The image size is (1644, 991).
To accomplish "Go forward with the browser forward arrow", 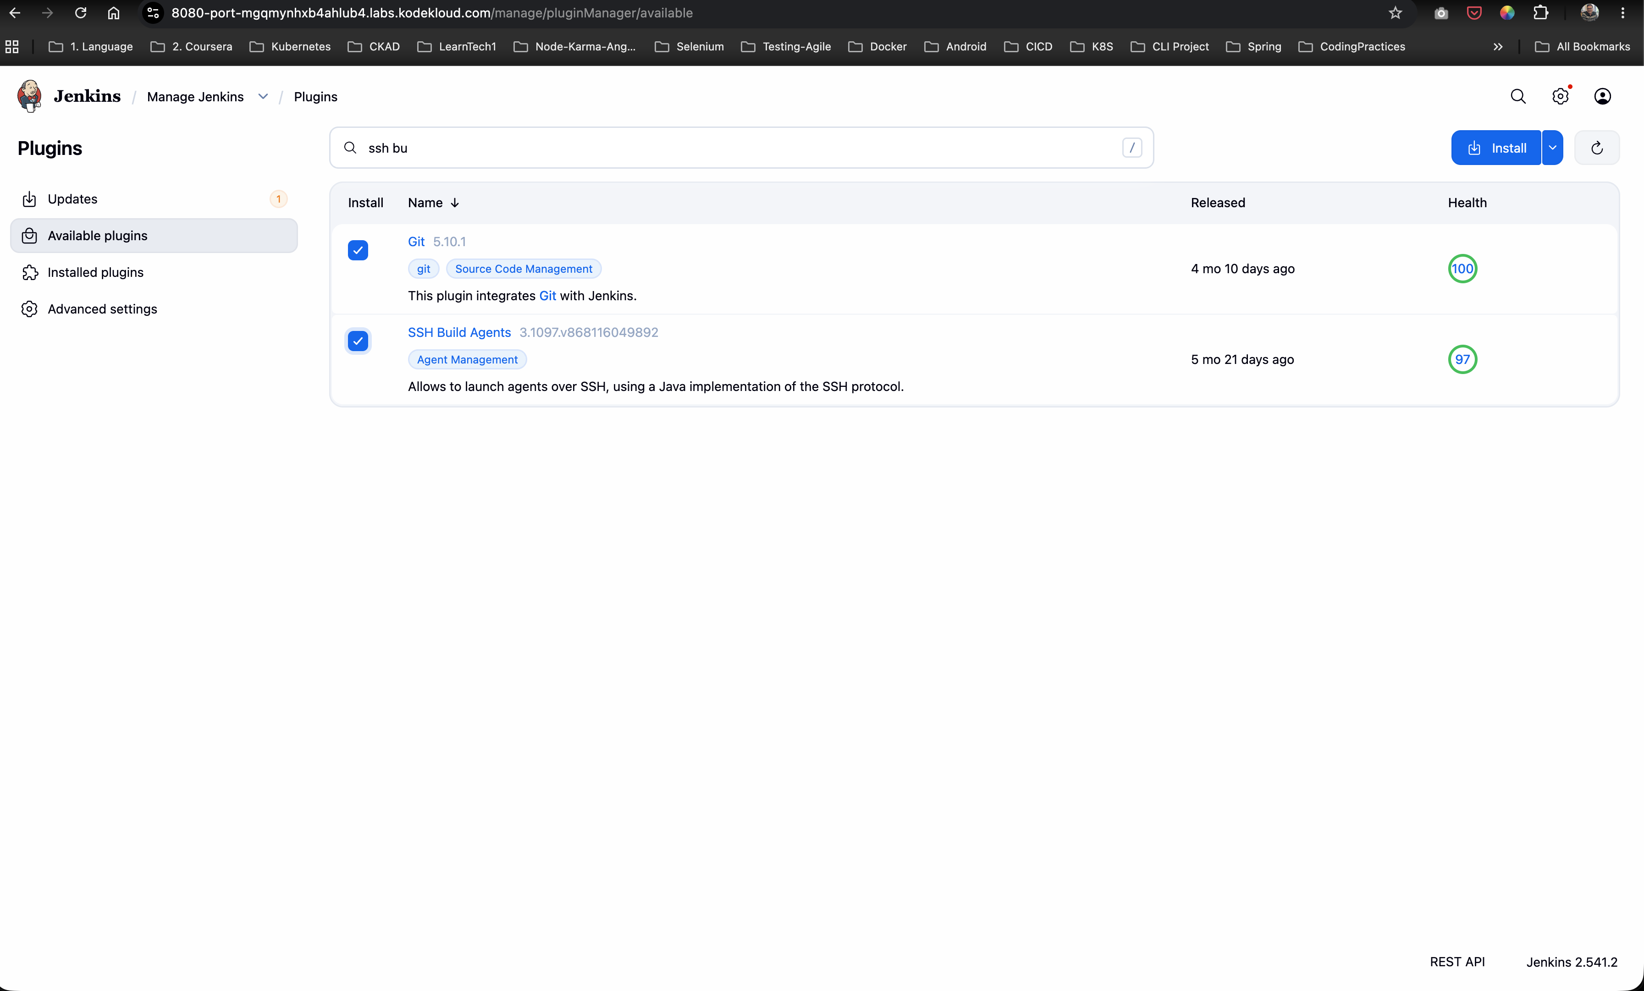I will point(47,13).
